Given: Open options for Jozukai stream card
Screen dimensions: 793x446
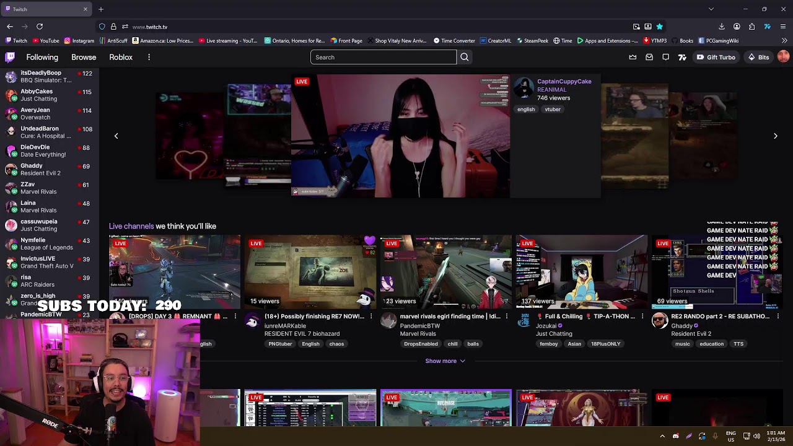Looking at the screenshot, I should 642,317.
